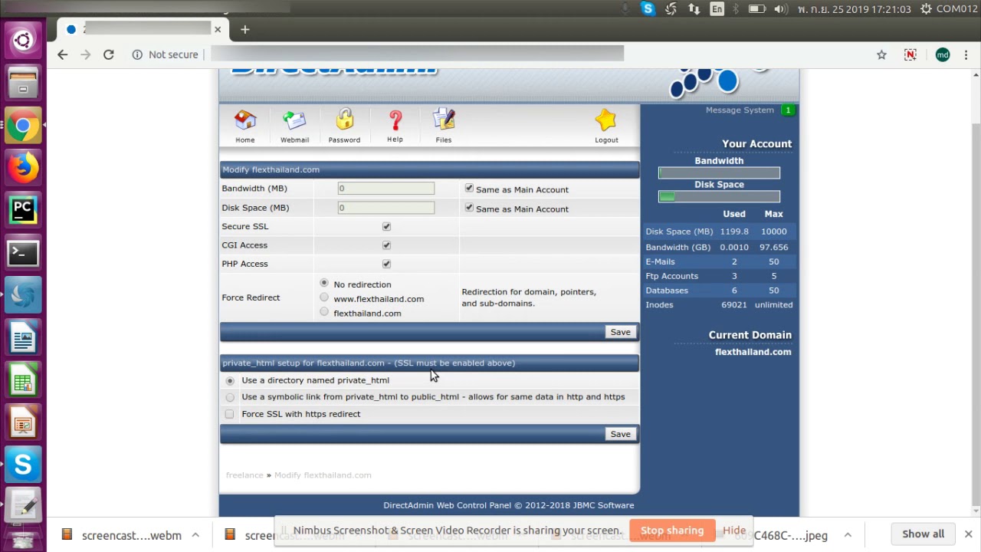Expand first screencast.webm download chevron

pyautogui.click(x=195, y=535)
